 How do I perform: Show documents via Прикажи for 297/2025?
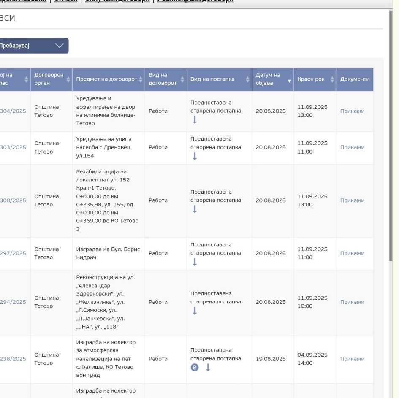(352, 253)
